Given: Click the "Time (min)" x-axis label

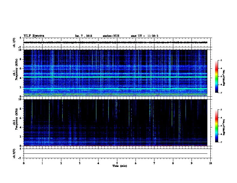Looking at the screenshot, I should click(x=120, y=166).
